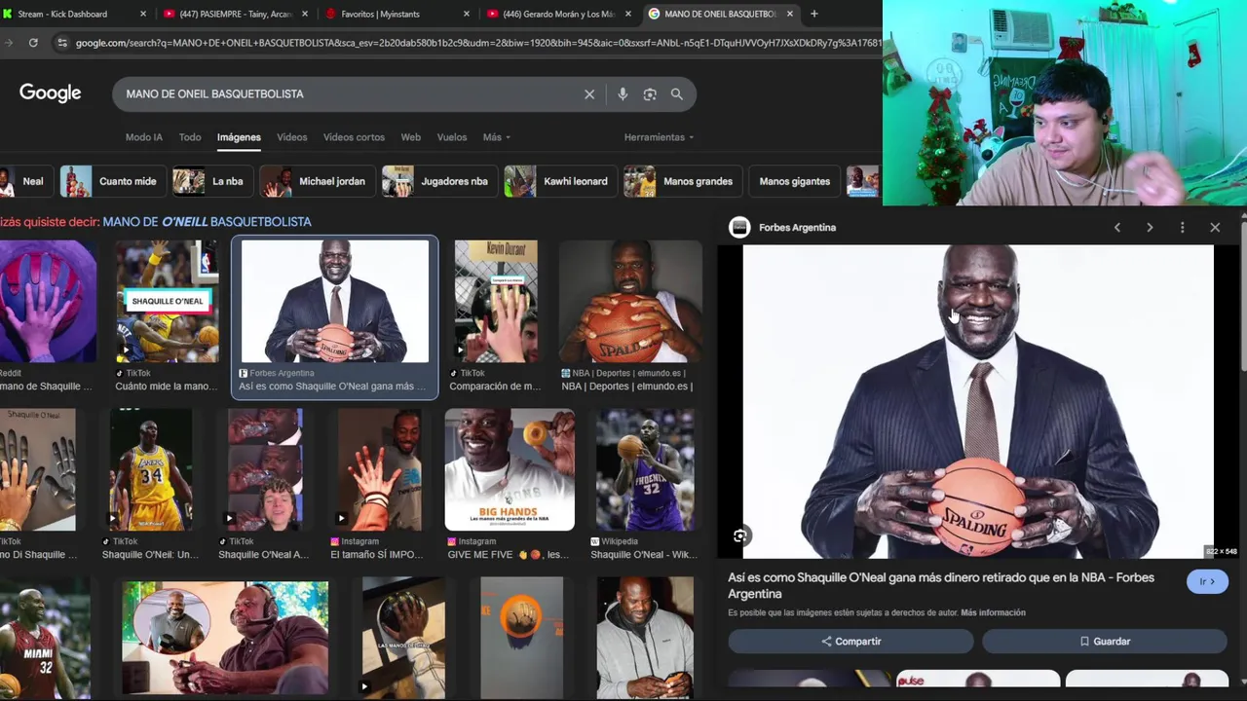The height and width of the screenshot is (701, 1247).
Task: Expand the Herramientas dropdown
Action: (x=660, y=137)
